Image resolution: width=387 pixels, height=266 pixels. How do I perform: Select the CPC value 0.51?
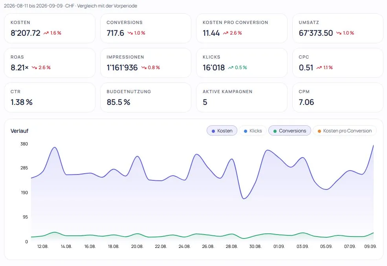click(x=306, y=67)
